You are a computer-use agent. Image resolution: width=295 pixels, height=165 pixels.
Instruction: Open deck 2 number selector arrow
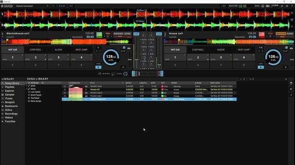coord(165,37)
